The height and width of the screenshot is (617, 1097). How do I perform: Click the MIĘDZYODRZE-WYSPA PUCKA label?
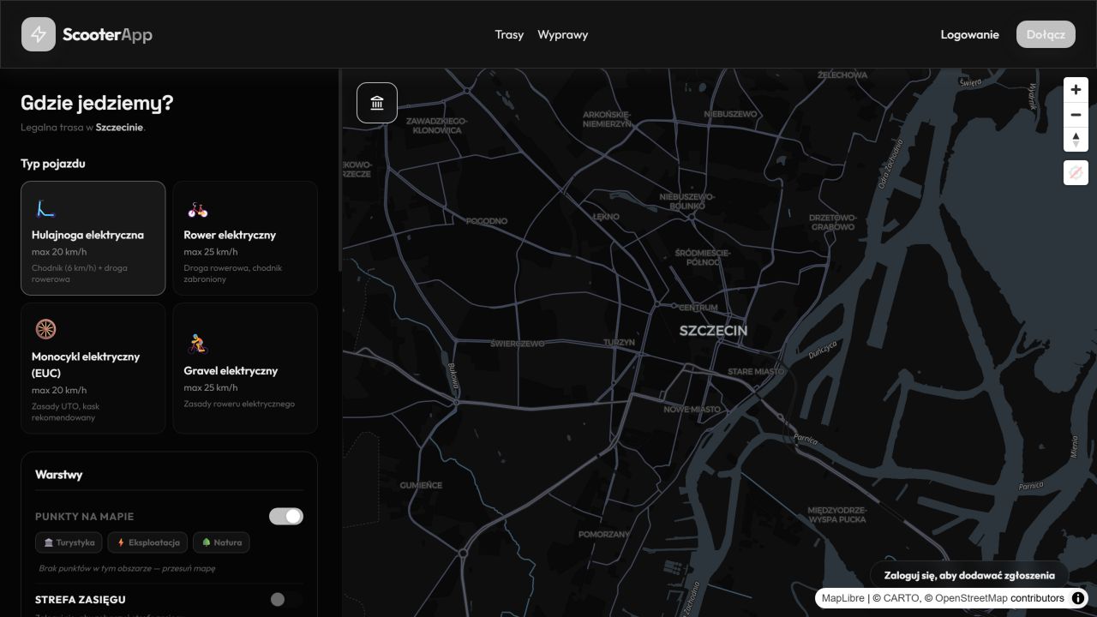tap(837, 514)
